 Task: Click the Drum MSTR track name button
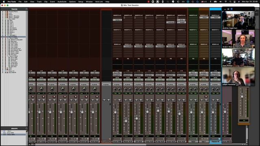coord(227,142)
